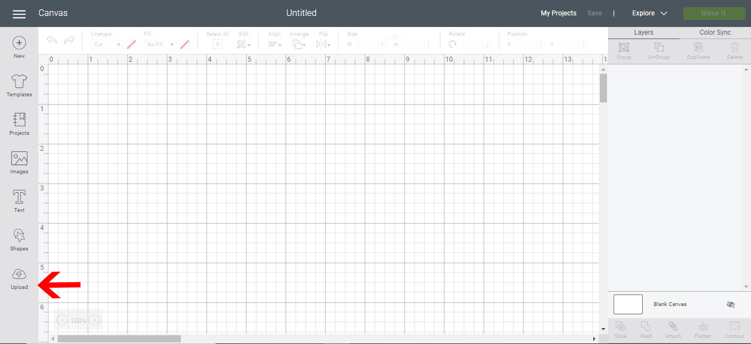Click the Height size input field

click(x=417, y=45)
